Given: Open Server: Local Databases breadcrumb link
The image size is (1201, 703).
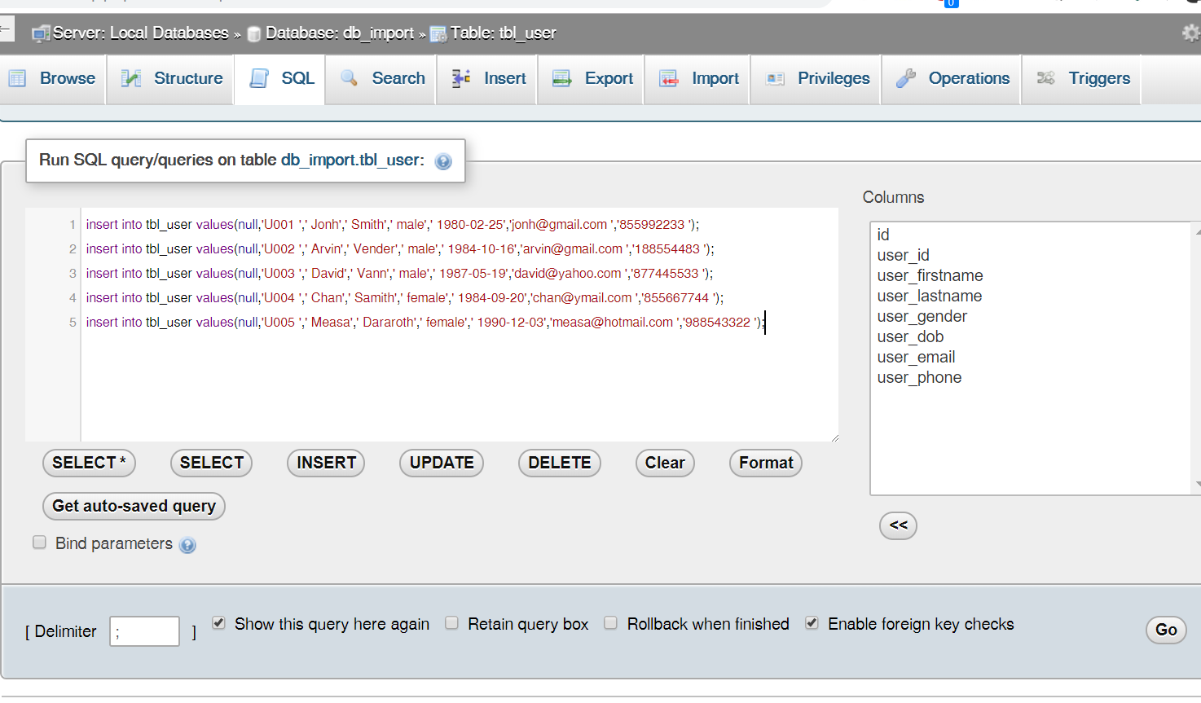Looking at the screenshot, I should [x=140, y=33].
